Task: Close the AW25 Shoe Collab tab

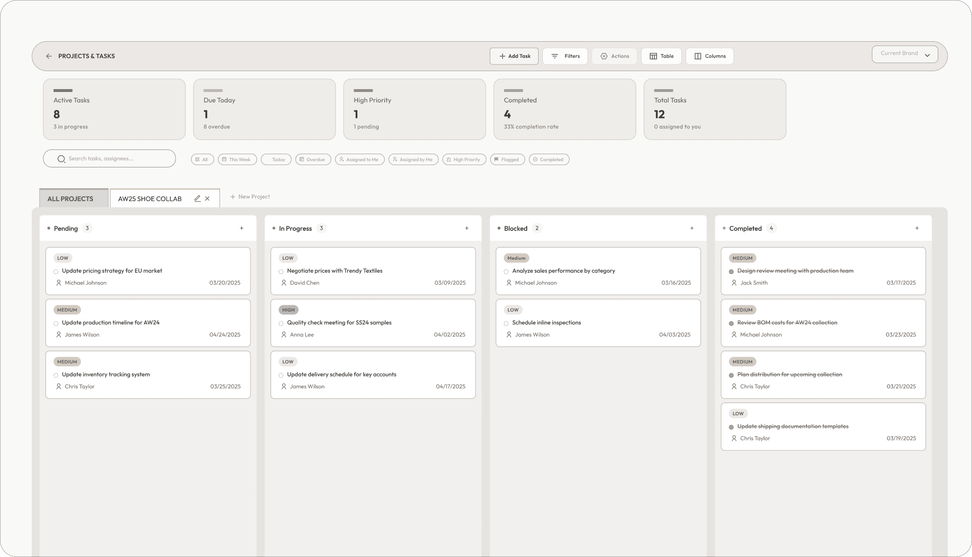Action: [207, 199]
